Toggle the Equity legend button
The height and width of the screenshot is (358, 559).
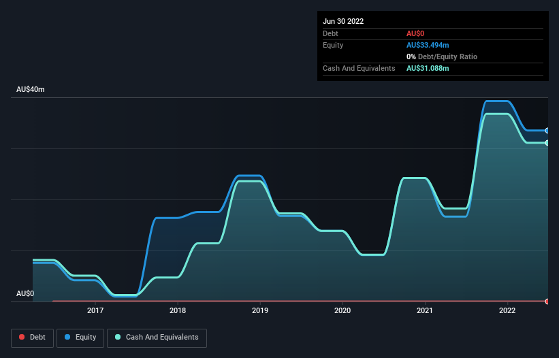(80, 338)
